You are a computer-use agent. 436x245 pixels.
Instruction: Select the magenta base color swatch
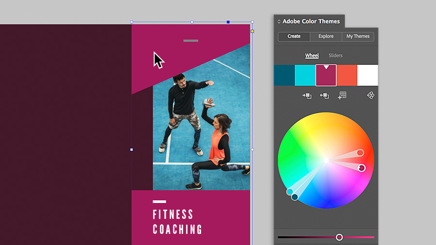(x=326, y=75)
